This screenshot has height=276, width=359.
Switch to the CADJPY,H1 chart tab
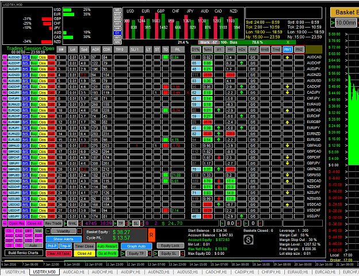[245, 272]
